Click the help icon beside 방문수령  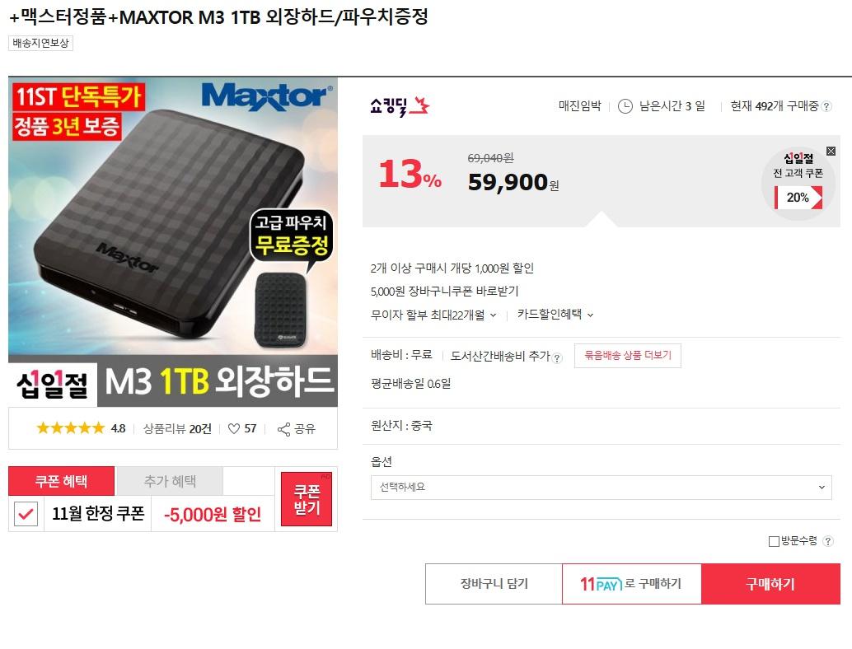(x=827, y=541)
